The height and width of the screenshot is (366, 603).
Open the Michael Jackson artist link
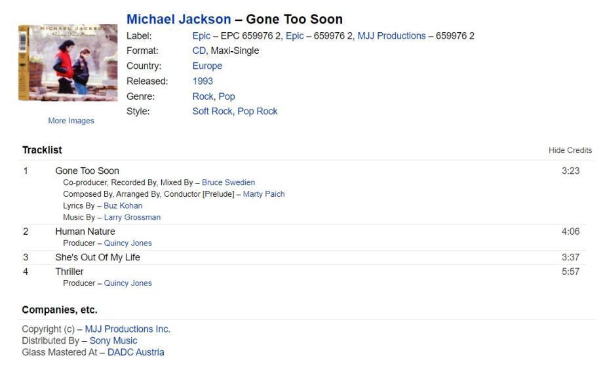(x=178, y=19)
